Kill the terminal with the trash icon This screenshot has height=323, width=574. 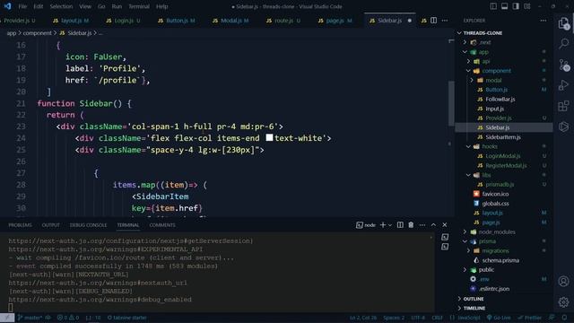tap(411, 225)
